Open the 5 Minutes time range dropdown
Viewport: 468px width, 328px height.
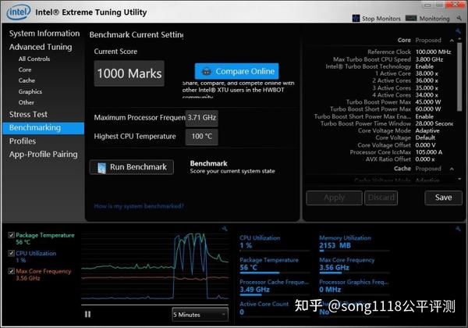click(200, 315)
